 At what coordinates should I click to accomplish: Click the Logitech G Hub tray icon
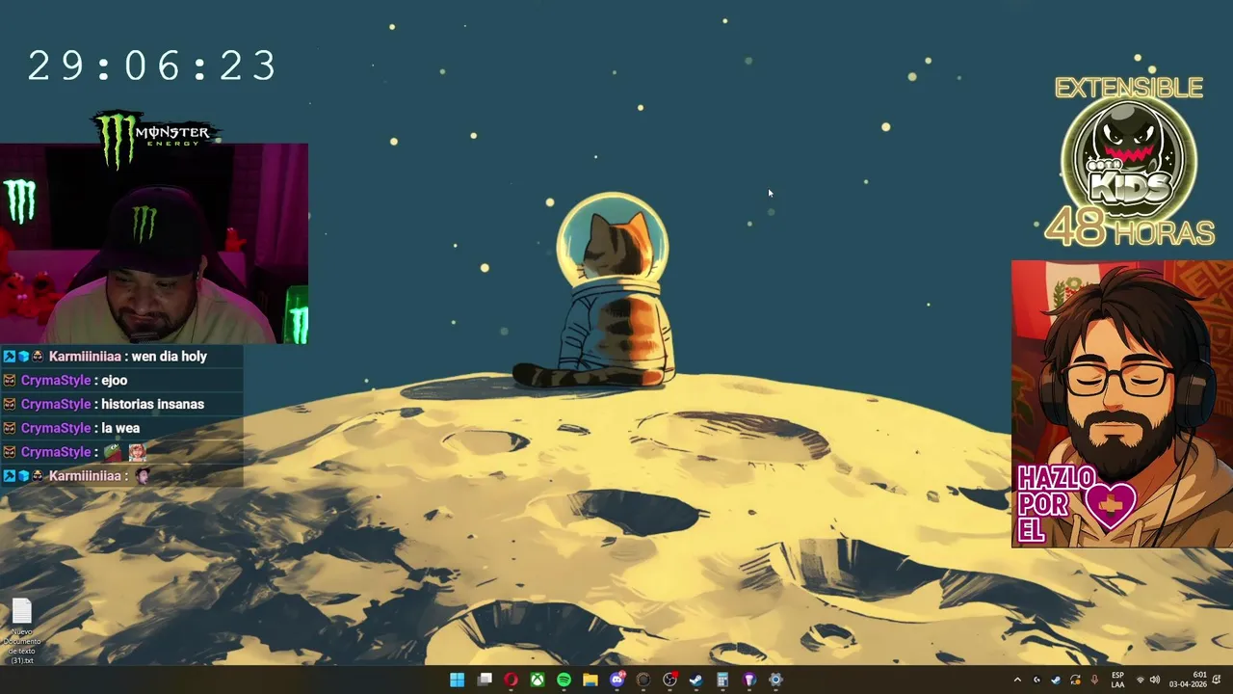pos(1036,680)
